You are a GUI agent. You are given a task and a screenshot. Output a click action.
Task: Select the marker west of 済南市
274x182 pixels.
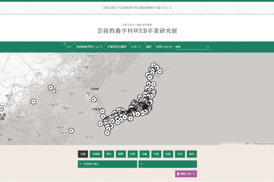pos(33,101)
